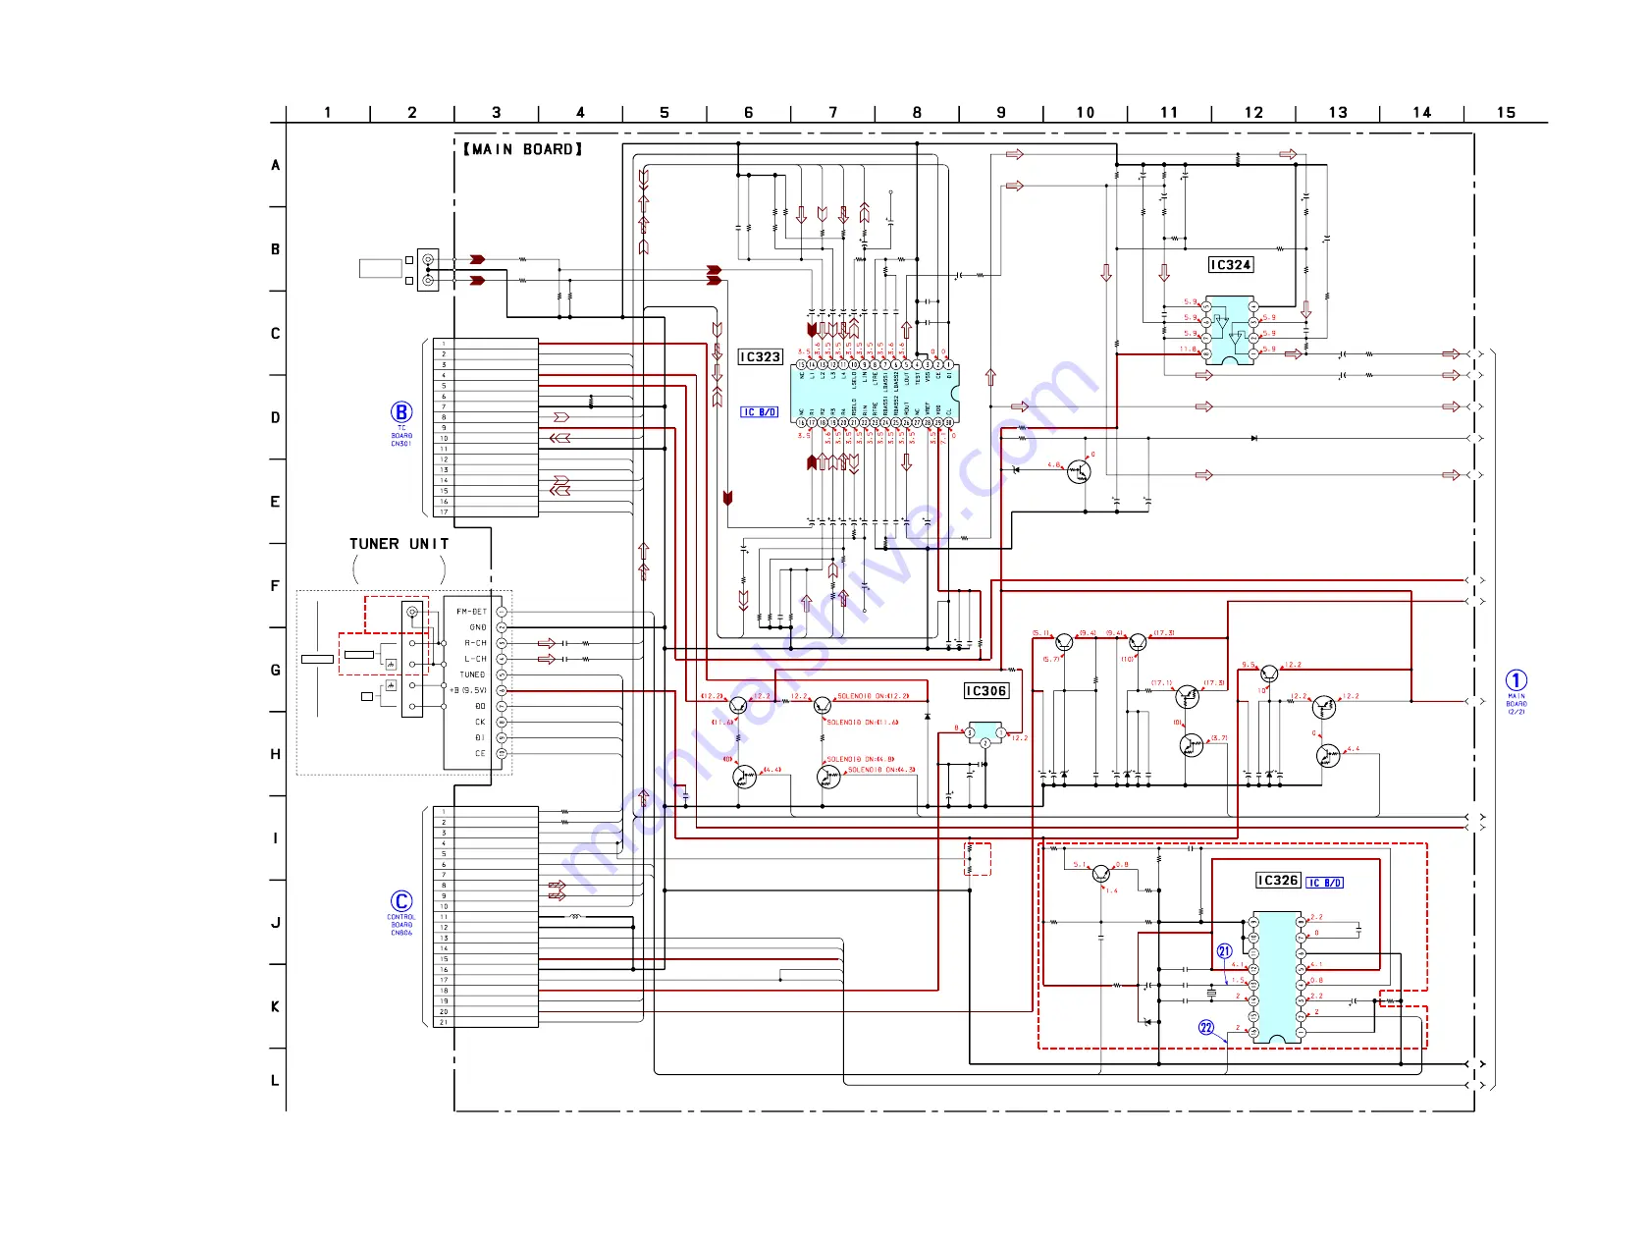The height and width of the screenshot is (1240, 1649).
Task: Click column header 5 on grid
Action: point(665,113)
